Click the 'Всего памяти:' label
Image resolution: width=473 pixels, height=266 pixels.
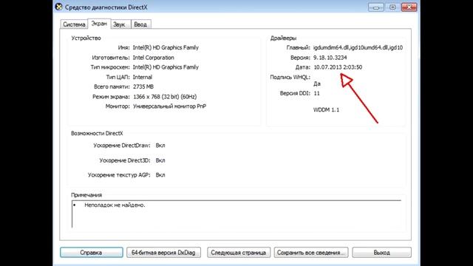(x=112, y=87)
